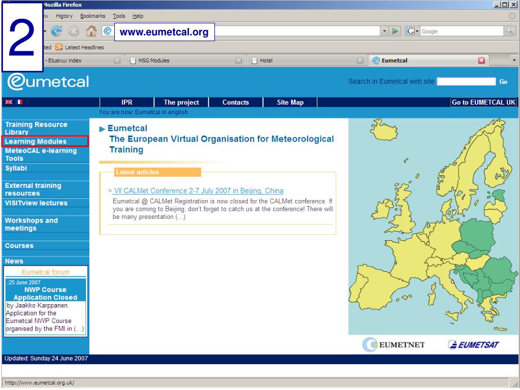Open the IPR page in navigation bar
Image resolution: width=520 pixels, height=390 pixels.
pos(126,102)
